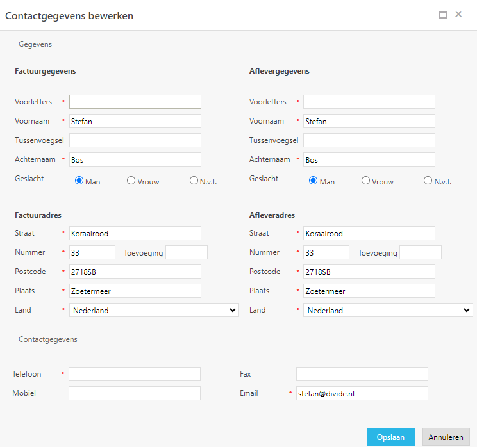Screen dimensions: 477x447
Task: Focus the Mobiel input field
Action: point(135,393)
